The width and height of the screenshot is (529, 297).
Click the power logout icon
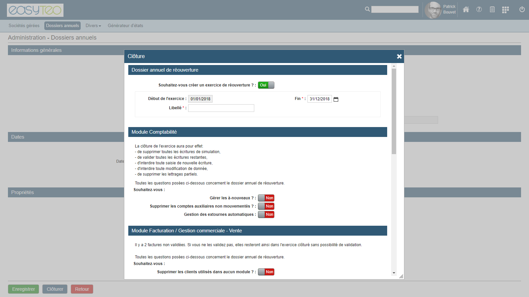point(522,10)
